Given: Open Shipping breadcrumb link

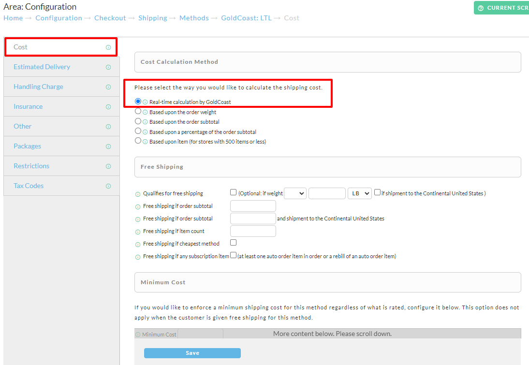Looking at the screenshot, I should pyautogui.click(x=152, y=18).
